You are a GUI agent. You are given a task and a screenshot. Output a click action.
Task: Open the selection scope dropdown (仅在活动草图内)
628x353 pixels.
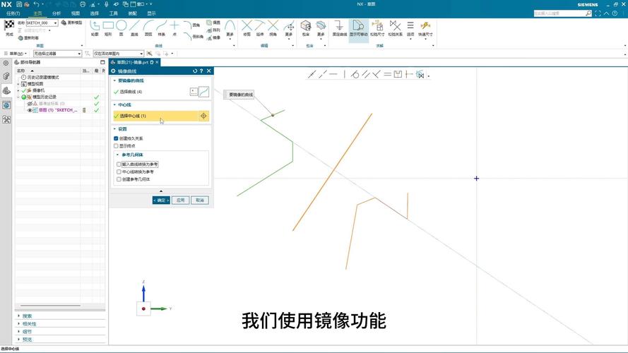(x=141, y=54)
